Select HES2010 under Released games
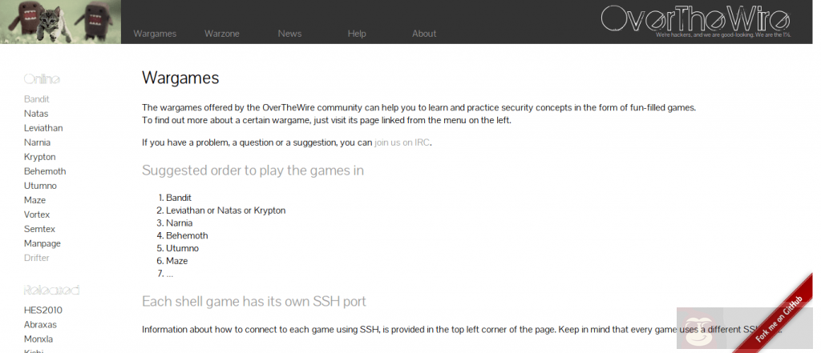 pos(43,311)
